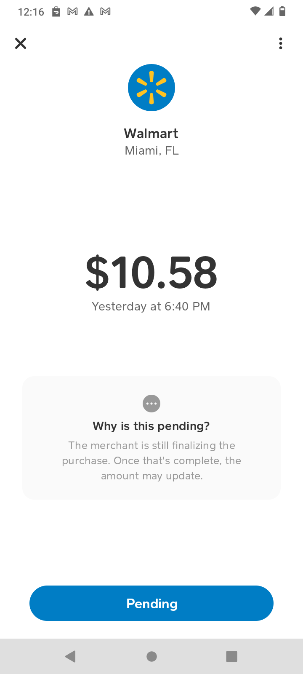Tap the merchant finalizing purchase explanation text
303x674 pixels.
pos(151,460)
